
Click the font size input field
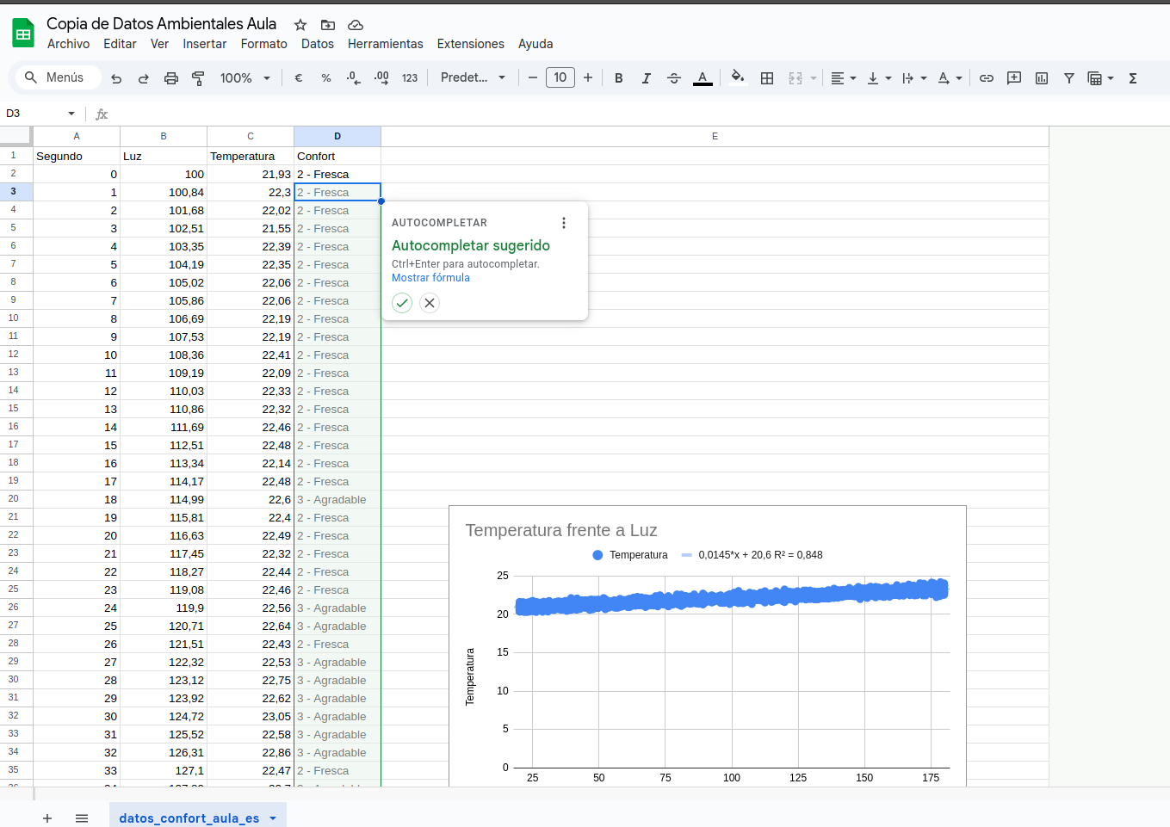pyautogui.click(x=560, y=77)
